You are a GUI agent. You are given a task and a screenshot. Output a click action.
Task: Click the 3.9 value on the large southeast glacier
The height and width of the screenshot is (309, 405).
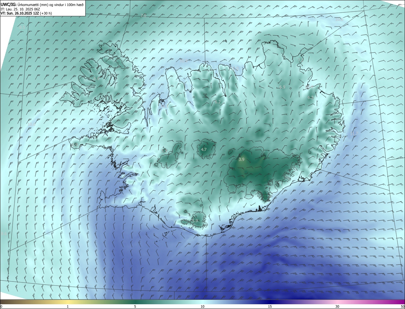241,160
